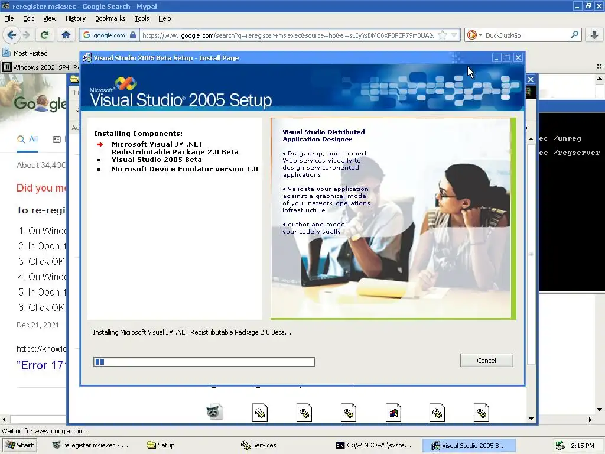
Task: Switch to reregister msiexec taskbar button
Action: pos(90,445)
